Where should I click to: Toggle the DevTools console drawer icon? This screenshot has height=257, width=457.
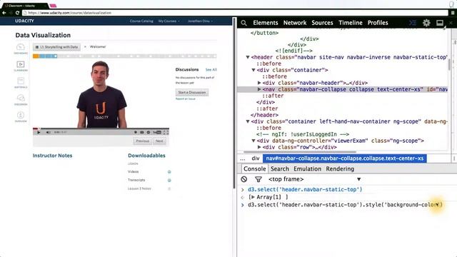(x=413, y=23)
